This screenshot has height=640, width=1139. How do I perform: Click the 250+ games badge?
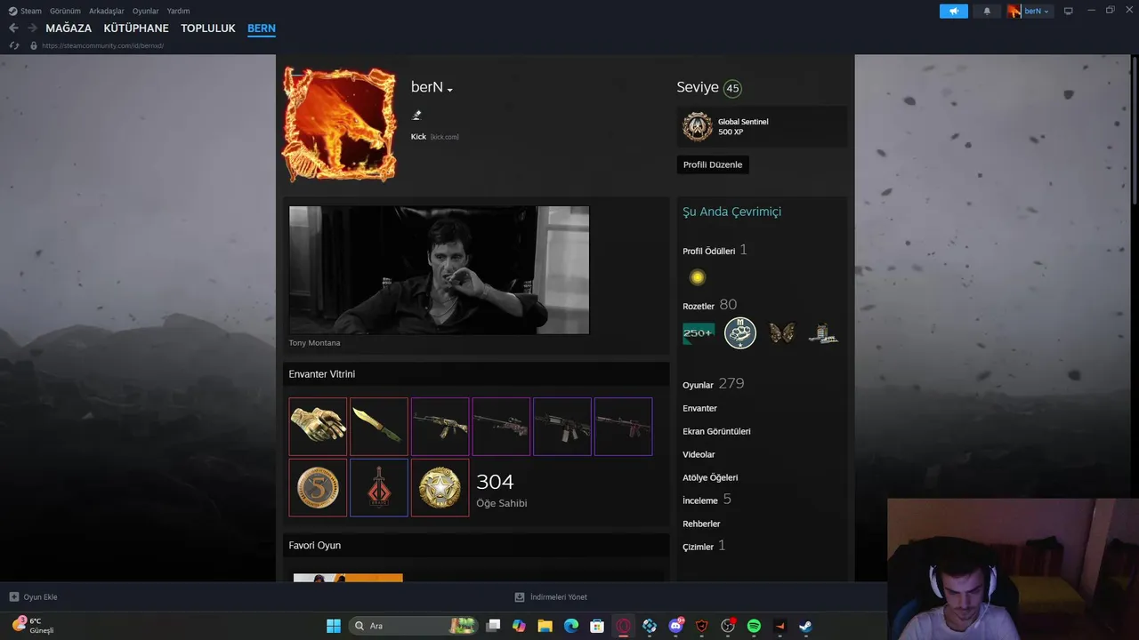click(699, 333)
